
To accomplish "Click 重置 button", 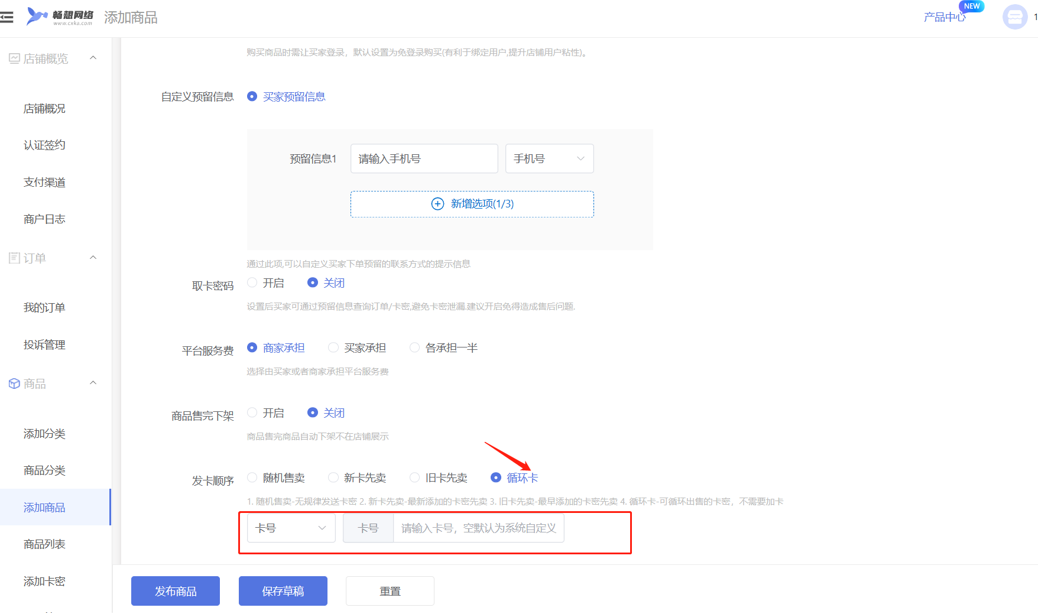I will (390, 591).
